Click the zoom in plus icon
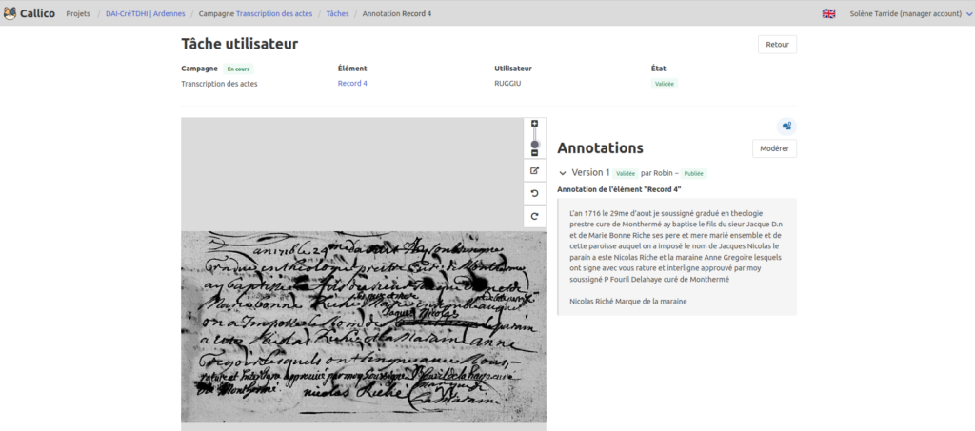975x431 pixels. 534,124
